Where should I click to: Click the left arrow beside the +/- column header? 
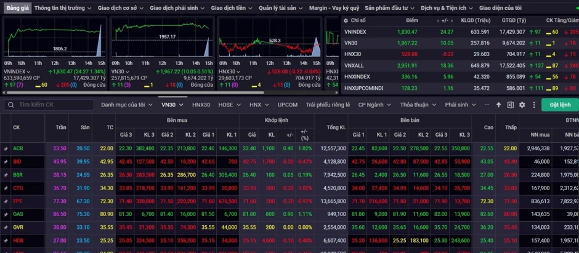[x=438, y=21]
